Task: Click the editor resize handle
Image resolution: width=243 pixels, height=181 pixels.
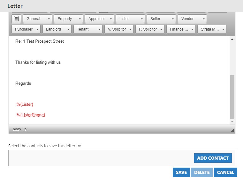Action: coord(232,130)
